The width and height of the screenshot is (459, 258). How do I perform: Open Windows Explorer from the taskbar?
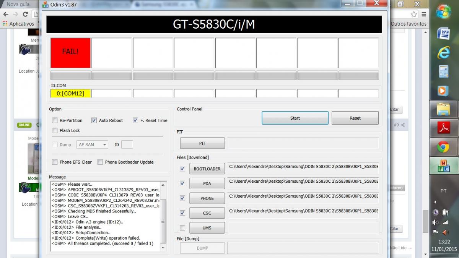click(444, 110)
